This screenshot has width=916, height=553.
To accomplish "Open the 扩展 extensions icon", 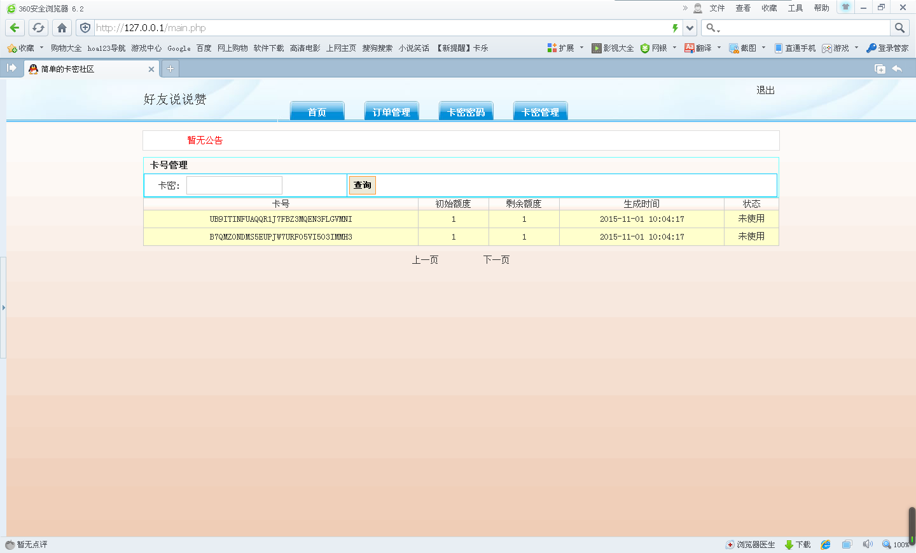I will click(552, 48).
